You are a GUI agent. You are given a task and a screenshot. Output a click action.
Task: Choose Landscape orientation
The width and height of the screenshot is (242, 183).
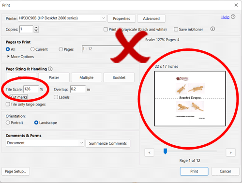tap(36, 122)
